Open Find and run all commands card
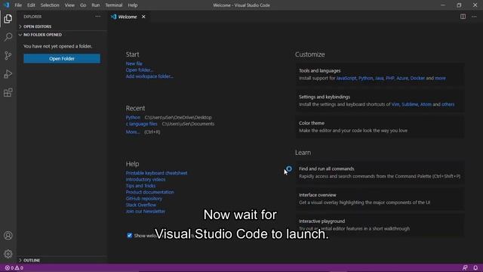483x272 pixels. click(380, 172)
